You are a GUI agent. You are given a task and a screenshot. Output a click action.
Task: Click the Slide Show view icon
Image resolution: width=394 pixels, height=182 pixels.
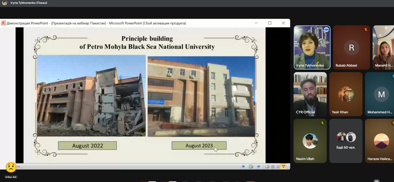tap(283, 167)
